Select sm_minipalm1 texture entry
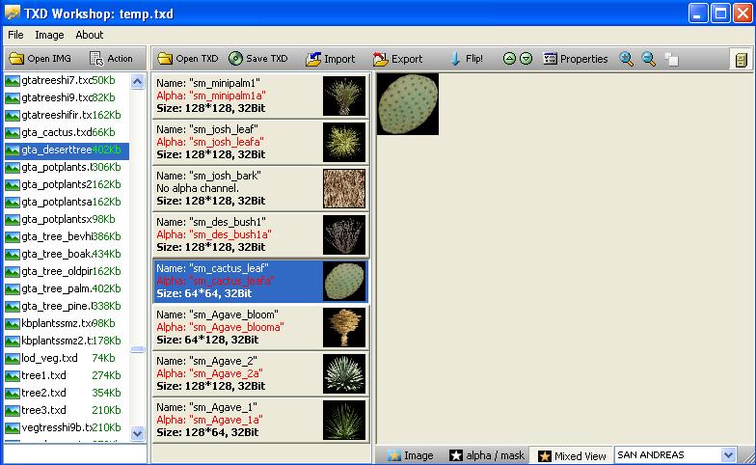The image size is (756, 465). [260, 96]
